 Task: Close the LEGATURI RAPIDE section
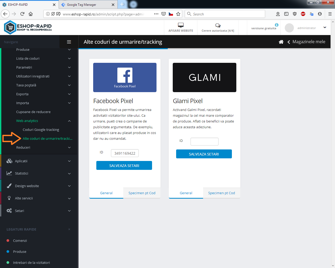point(69,229)
